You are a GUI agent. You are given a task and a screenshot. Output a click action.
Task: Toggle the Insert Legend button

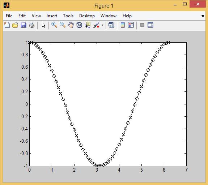pyautogui.click(x=131, y=25)
